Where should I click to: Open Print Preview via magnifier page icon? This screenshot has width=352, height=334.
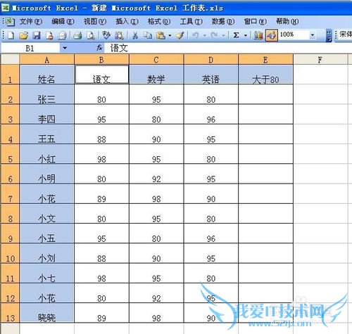(x=91, y=35)
